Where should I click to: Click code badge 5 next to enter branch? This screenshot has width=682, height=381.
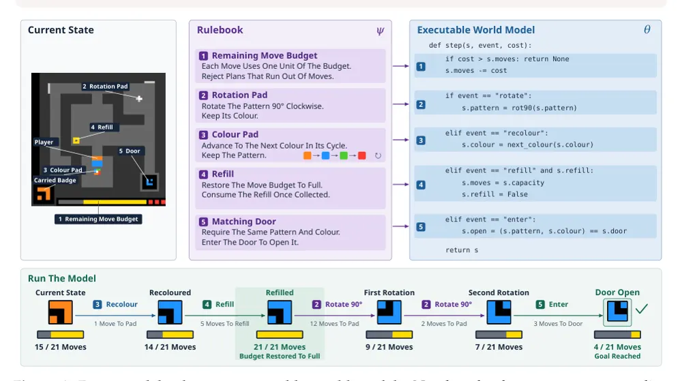421,227
